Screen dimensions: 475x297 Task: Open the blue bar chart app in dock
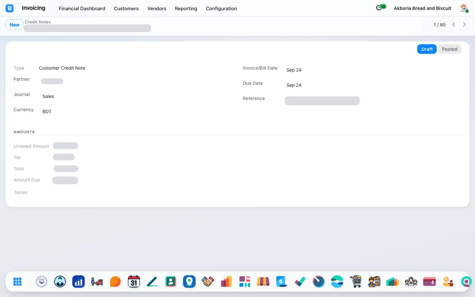coord(79,281)
